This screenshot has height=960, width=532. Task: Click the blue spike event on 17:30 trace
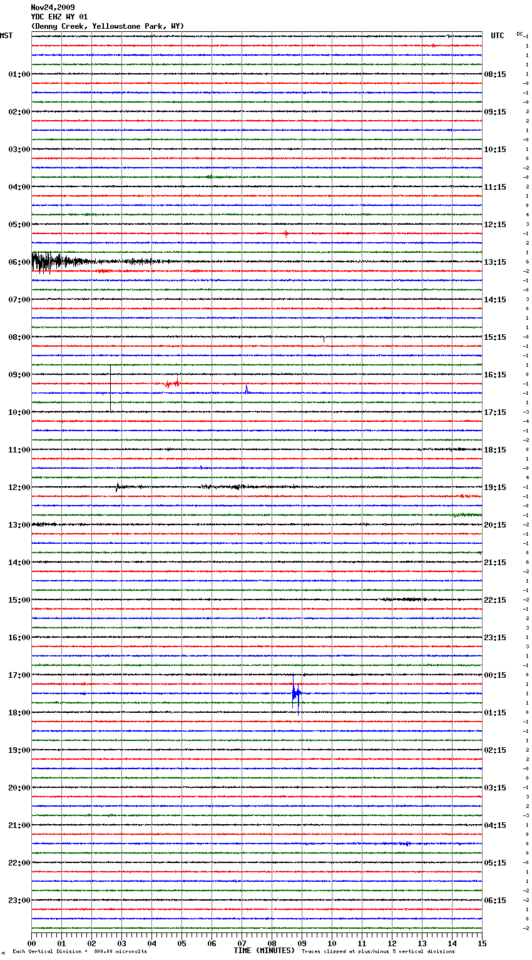coord(296,693)
